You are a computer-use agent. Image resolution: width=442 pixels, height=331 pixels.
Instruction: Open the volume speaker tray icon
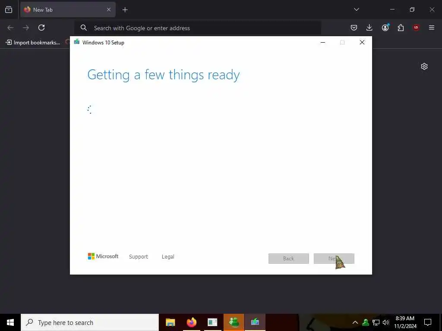click(386, 322)
